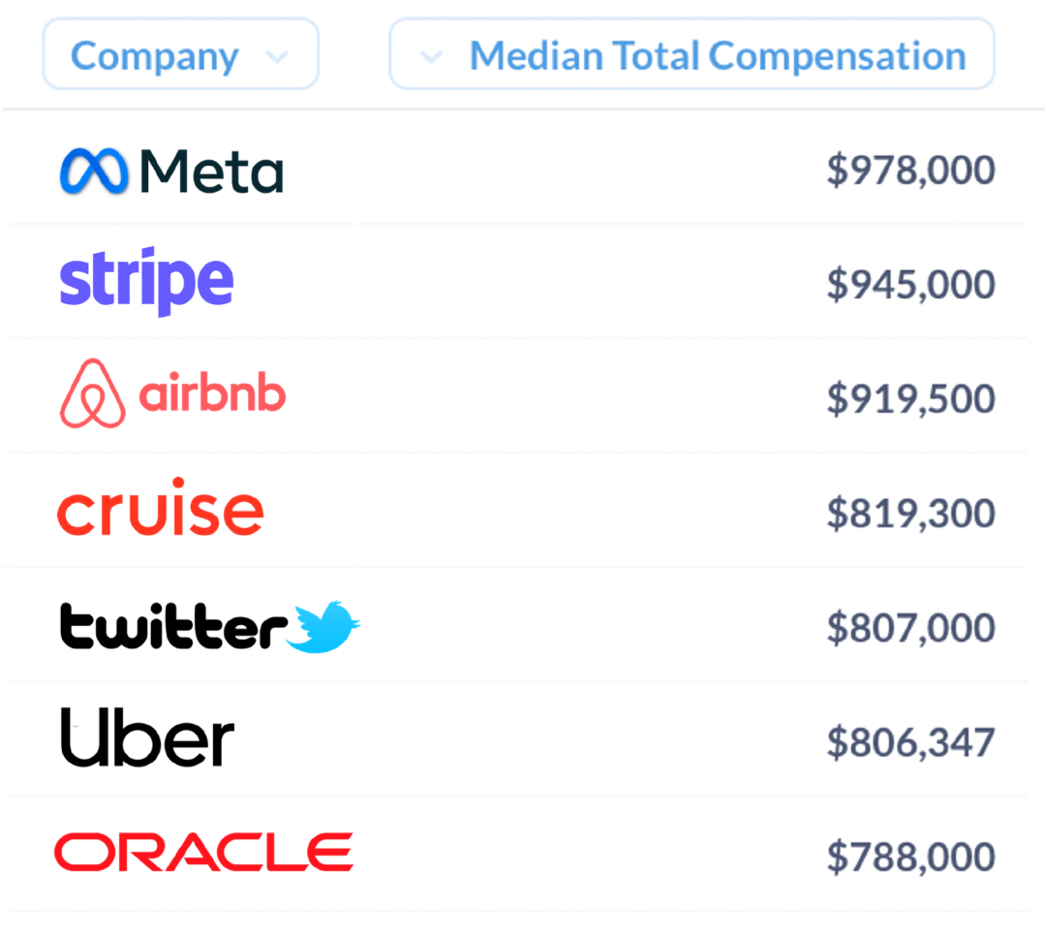The image size is (1046, 938).
Task: Expand the Company dropdown chevron
Action: [x=277, y=57]
